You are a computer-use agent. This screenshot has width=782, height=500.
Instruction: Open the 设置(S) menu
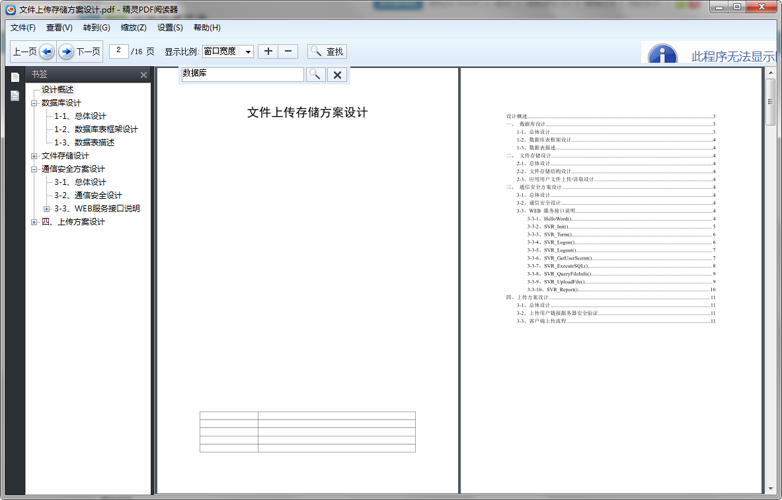170,28
